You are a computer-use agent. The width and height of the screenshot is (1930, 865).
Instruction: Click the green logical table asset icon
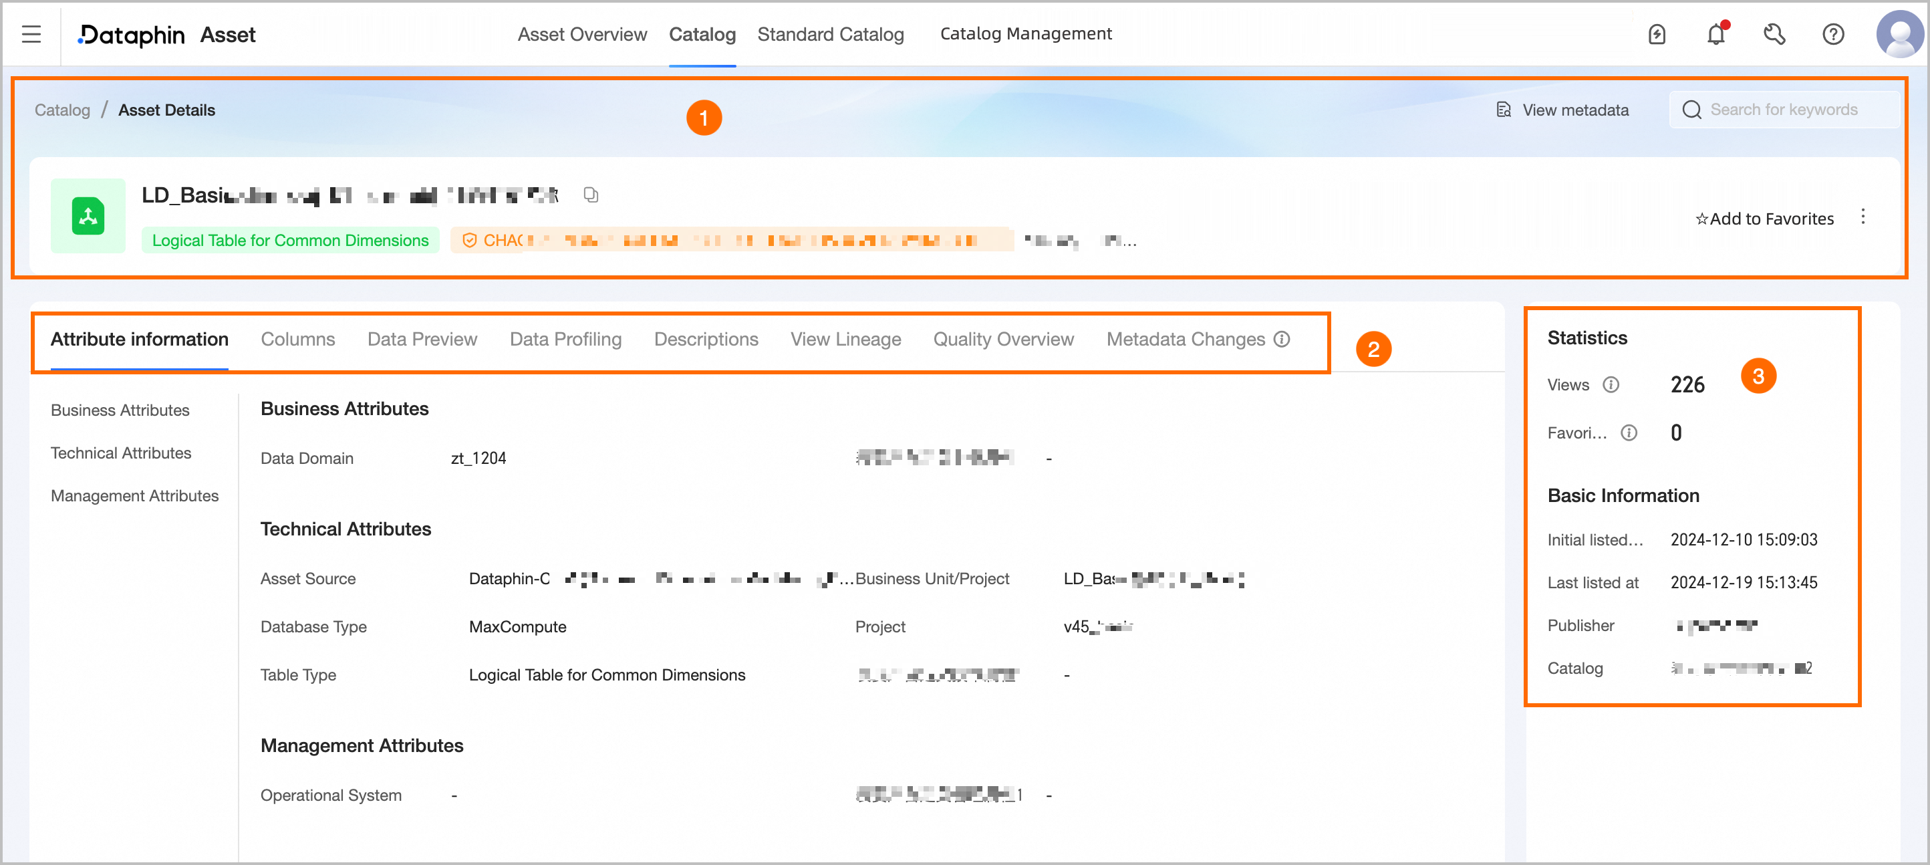[88, 217]
